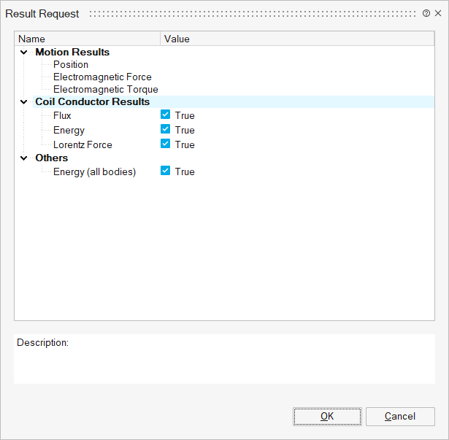Collapse the Motion Results group
The width and height of the screenshot is (449, 440).
[x=25, y=53]
